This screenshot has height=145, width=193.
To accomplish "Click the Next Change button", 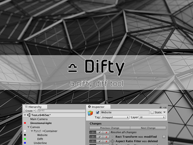I will [148, 128].
